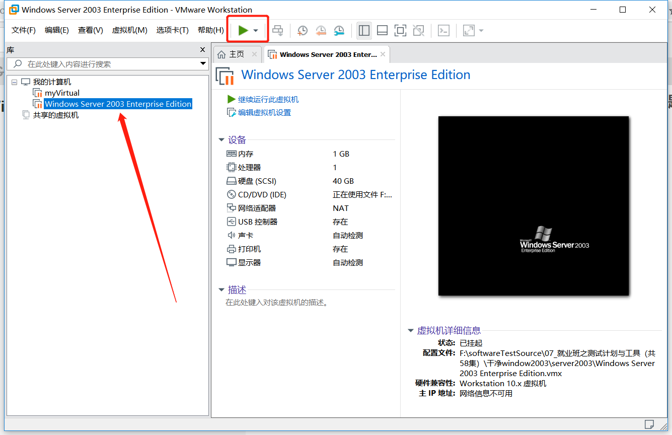This screenshot has height=435, width=672.
Task: Click 编辑虚拟机设置 link
Action: (x=264, y=113)
